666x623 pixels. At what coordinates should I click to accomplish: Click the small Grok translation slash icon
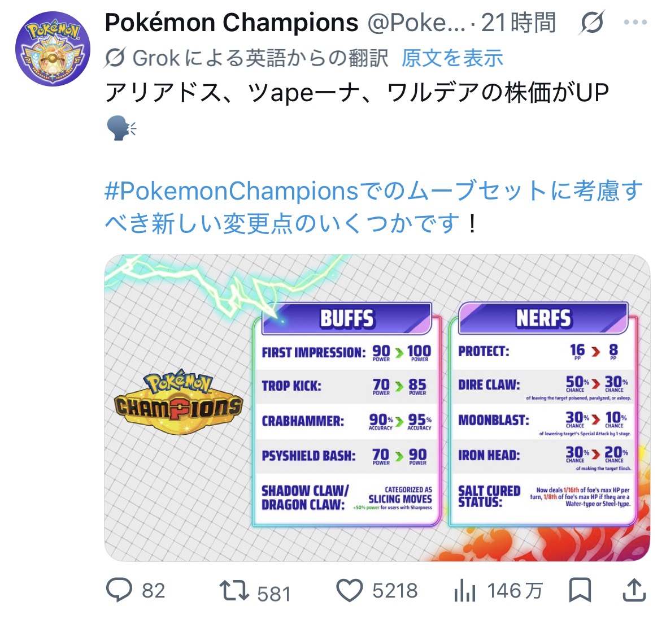click(115, 58)
